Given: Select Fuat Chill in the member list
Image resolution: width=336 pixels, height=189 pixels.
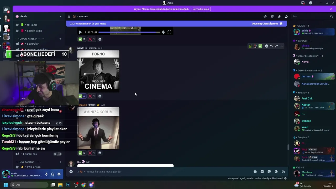Looking at the screenshot, I should pos(313,98).
